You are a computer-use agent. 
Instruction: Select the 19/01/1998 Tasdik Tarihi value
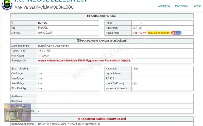44,51
